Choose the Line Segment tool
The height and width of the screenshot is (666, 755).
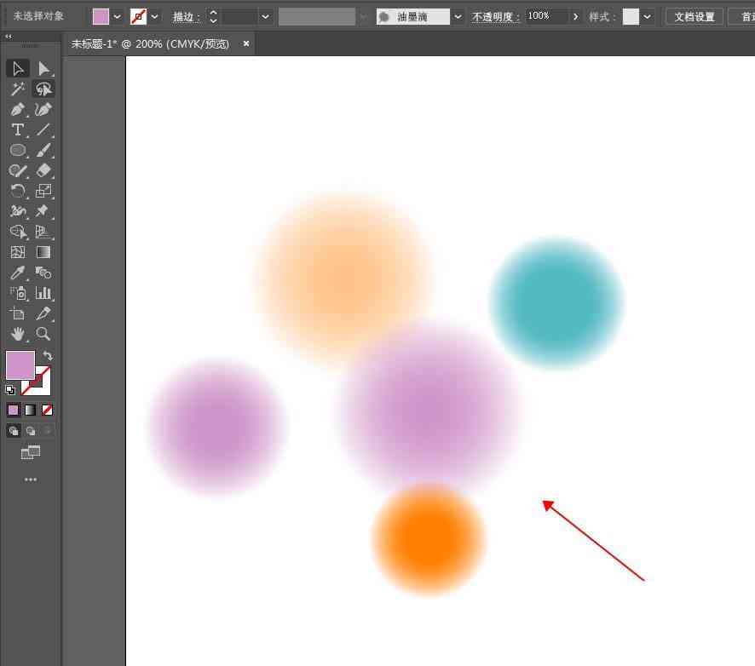coord(43,130)
